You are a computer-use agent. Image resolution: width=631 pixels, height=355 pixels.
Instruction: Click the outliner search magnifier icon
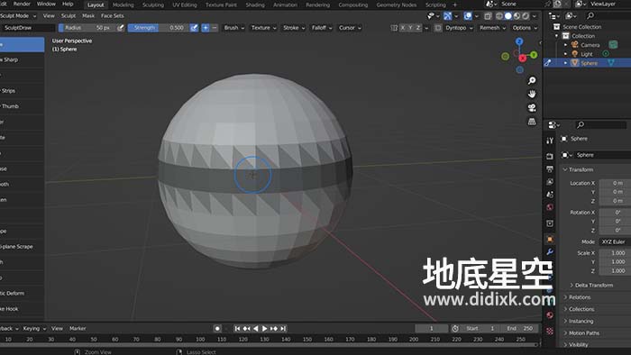[590, 15]
